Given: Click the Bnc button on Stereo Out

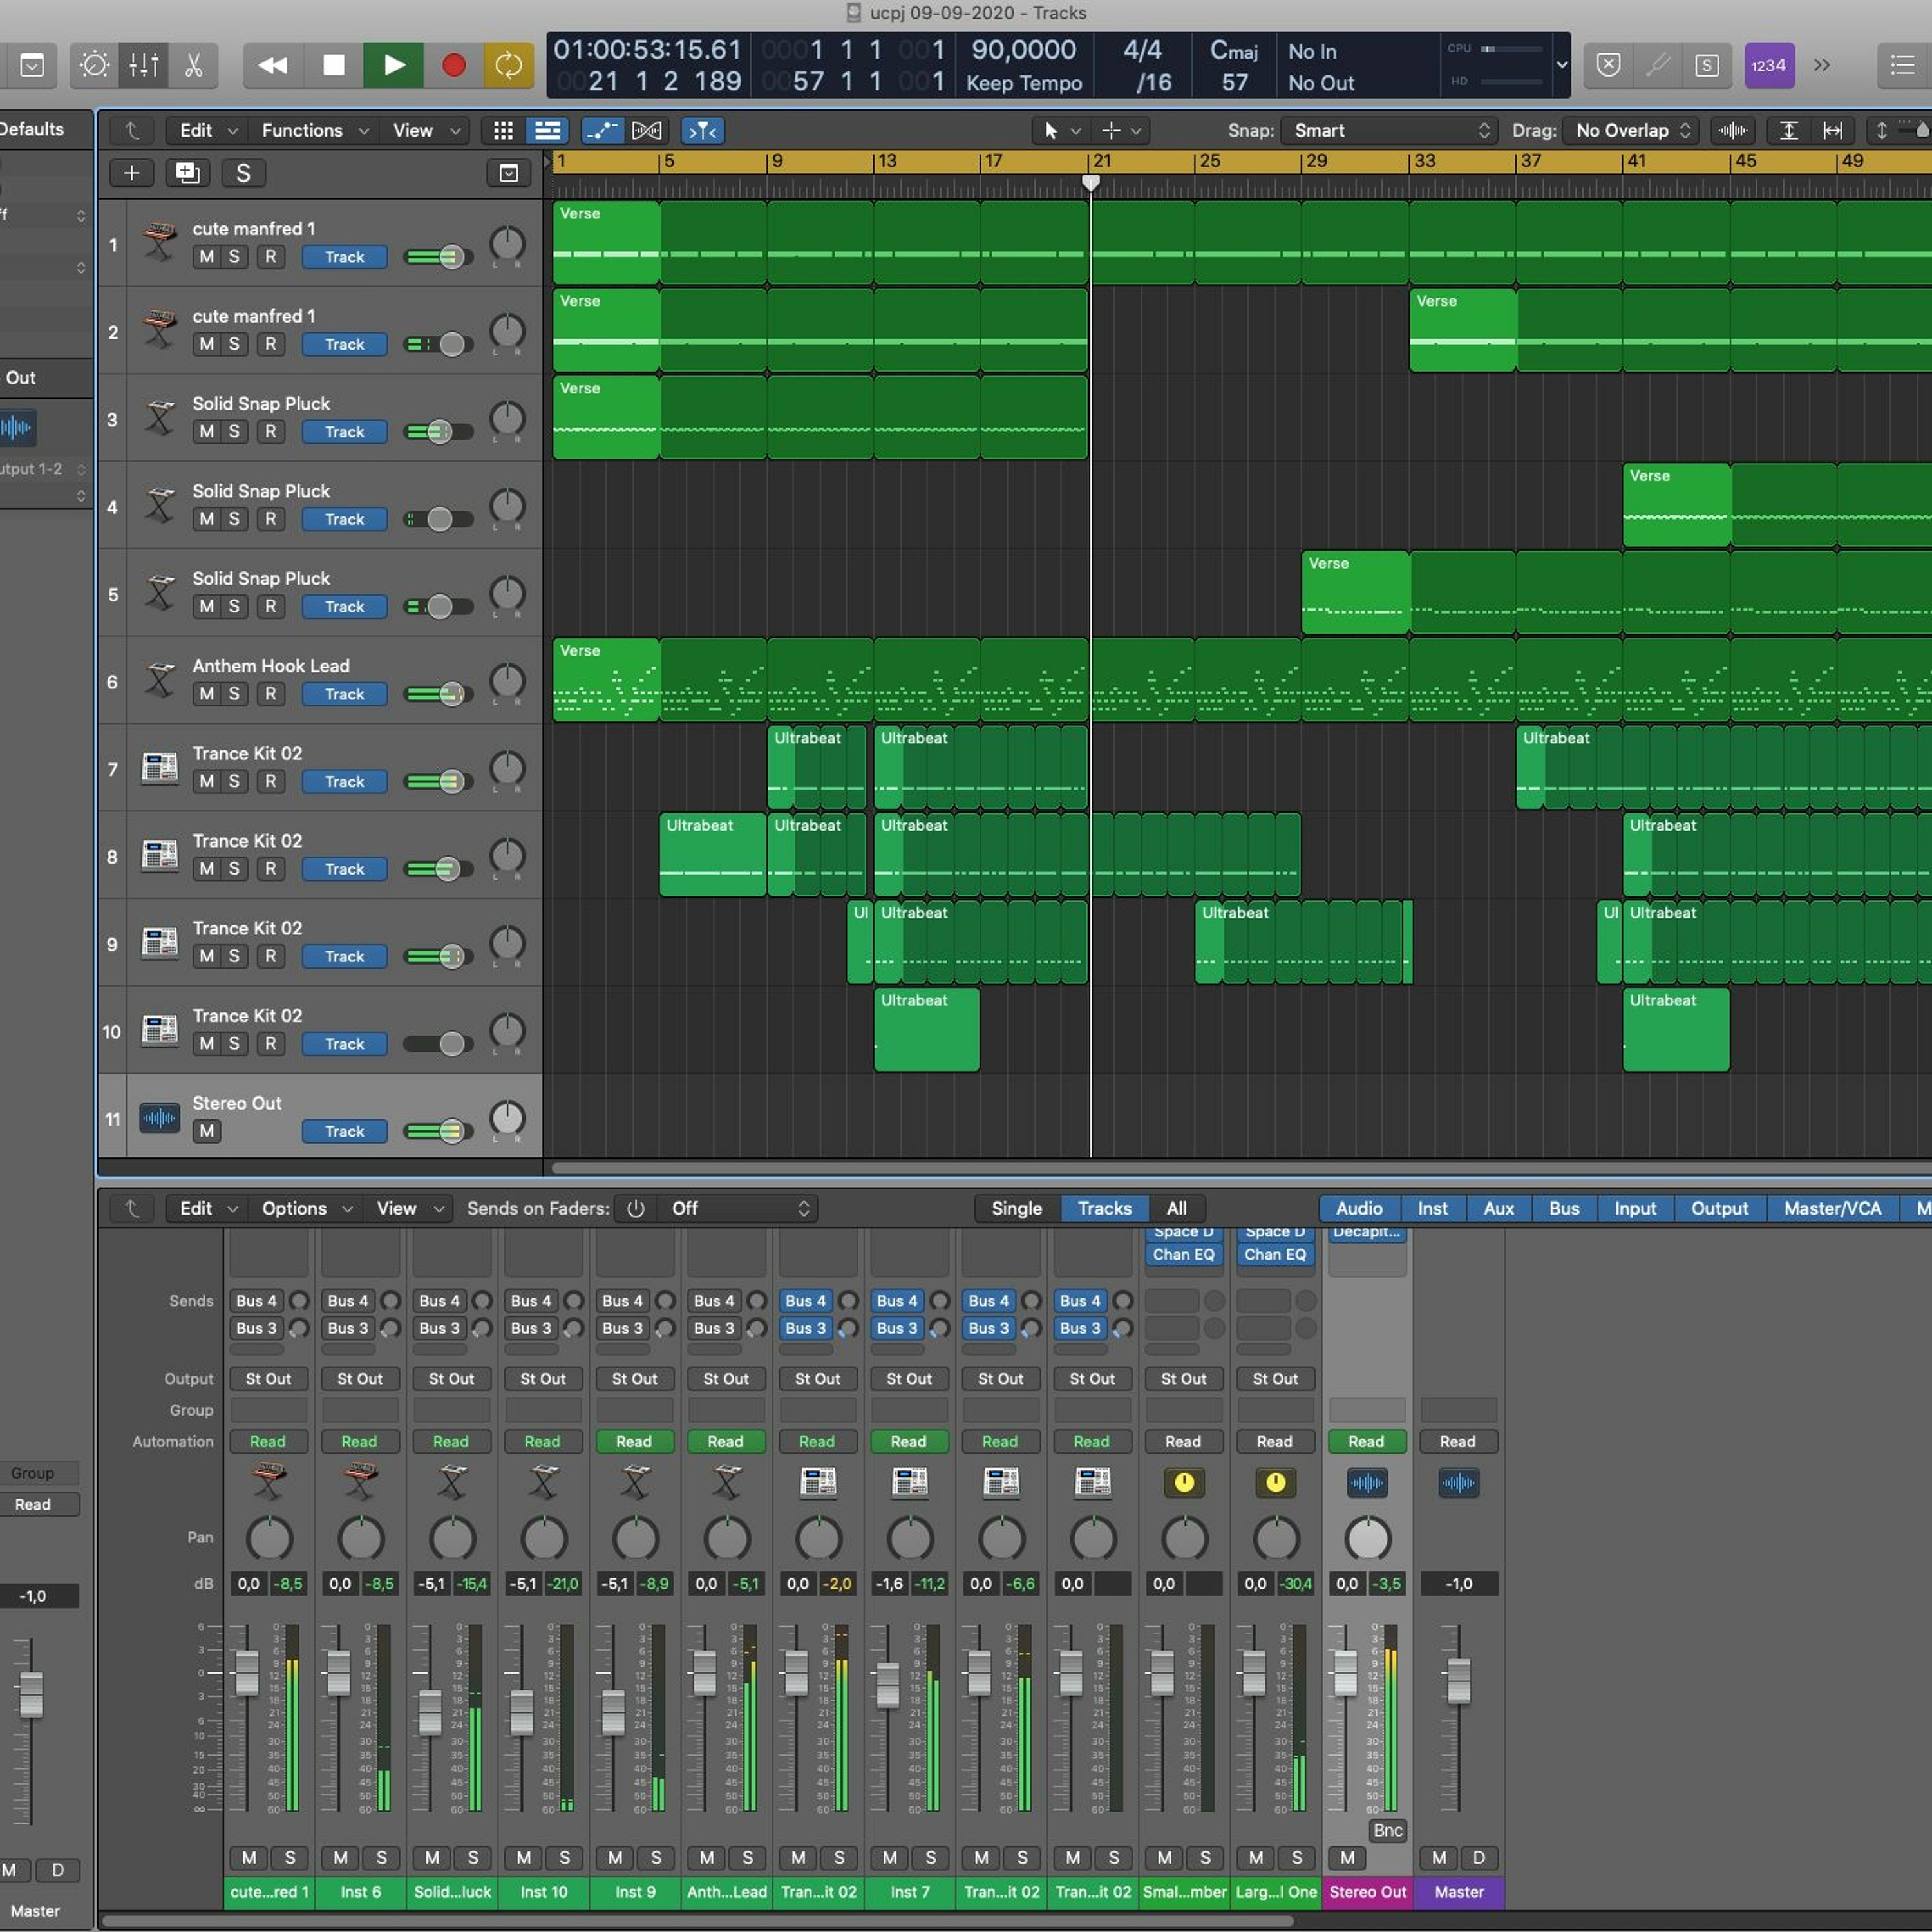Looking at the screenshot, I should tap(1387, 1830).
